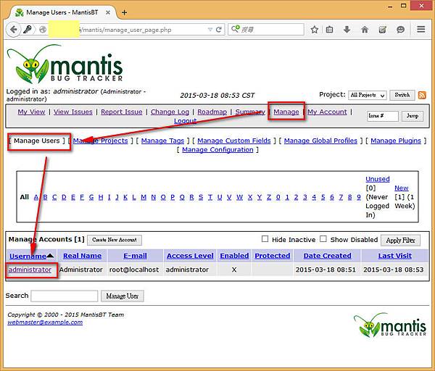Open the hamburger browser menu
The width and height of the screenshot is (435, 371).
[x=420, y=29]
